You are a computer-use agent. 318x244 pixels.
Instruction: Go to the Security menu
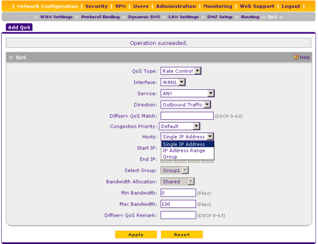[97, 6]
